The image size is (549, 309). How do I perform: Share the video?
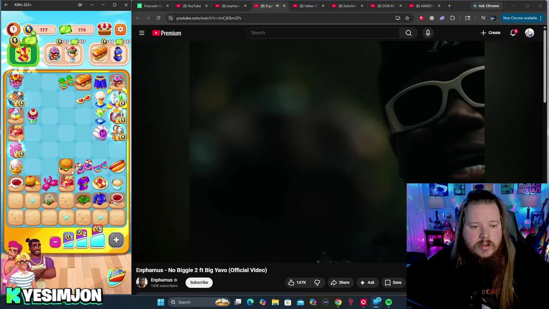[340, 282]
